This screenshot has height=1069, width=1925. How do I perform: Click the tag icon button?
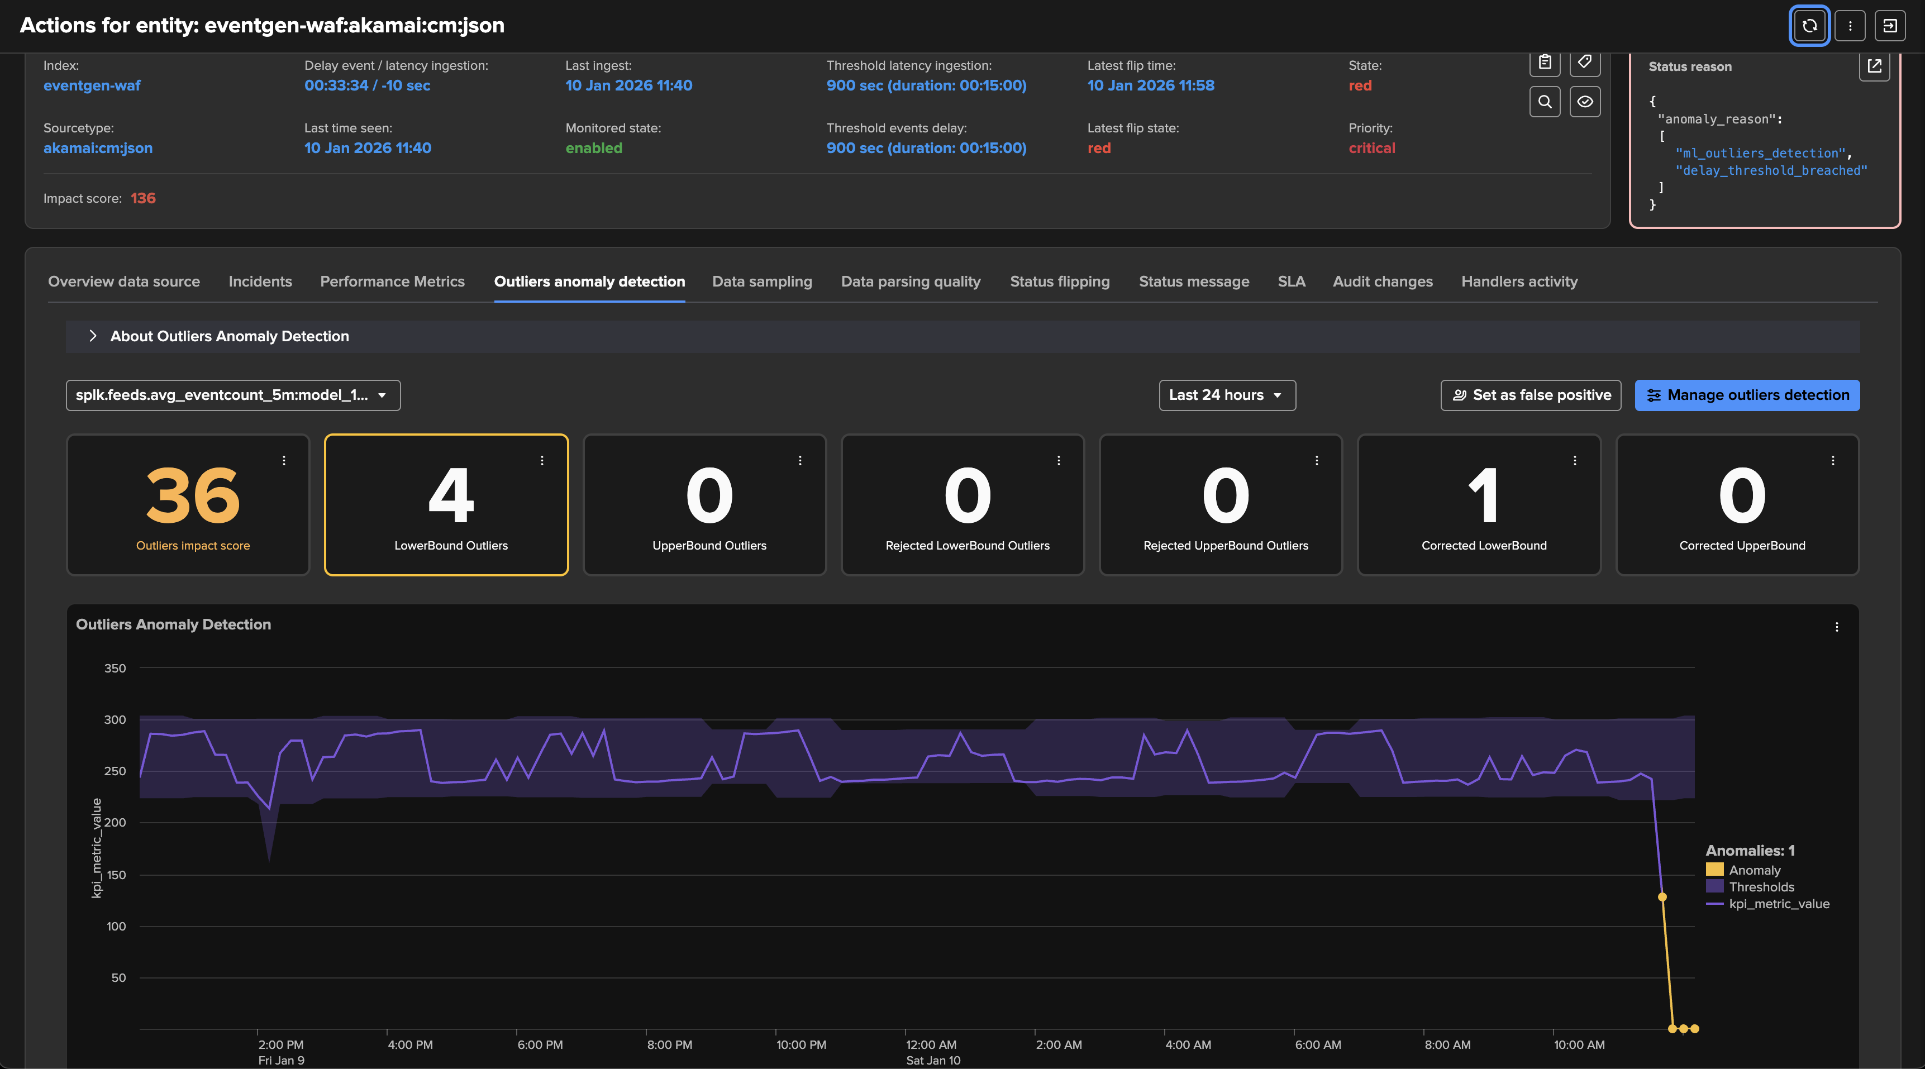(x=1584, y=62)
